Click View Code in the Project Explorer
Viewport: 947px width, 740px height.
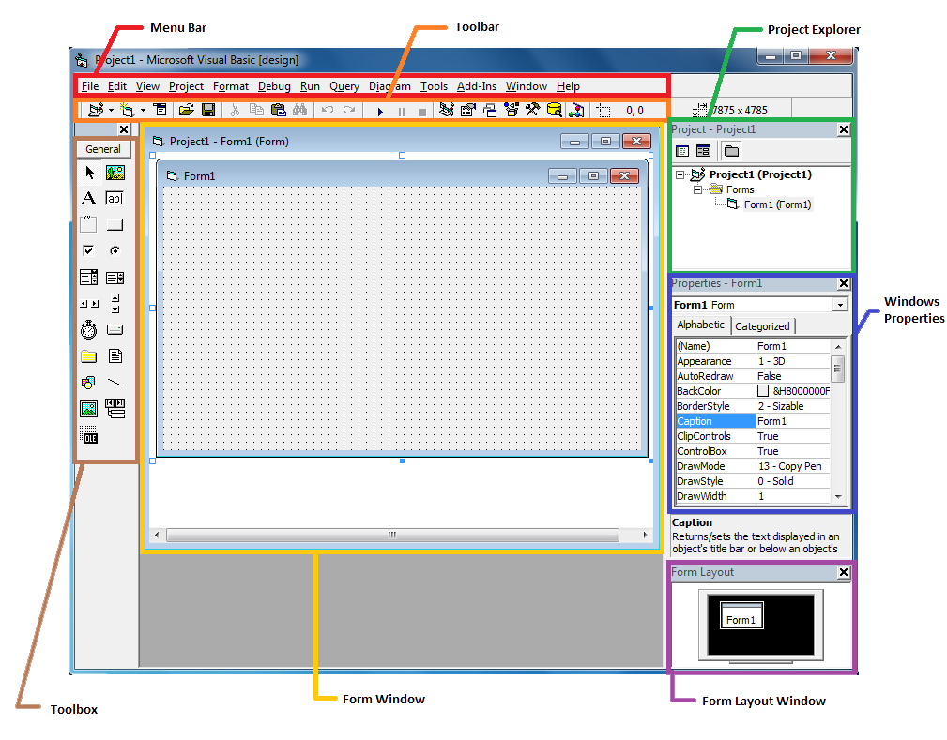(x=682, y=151)
